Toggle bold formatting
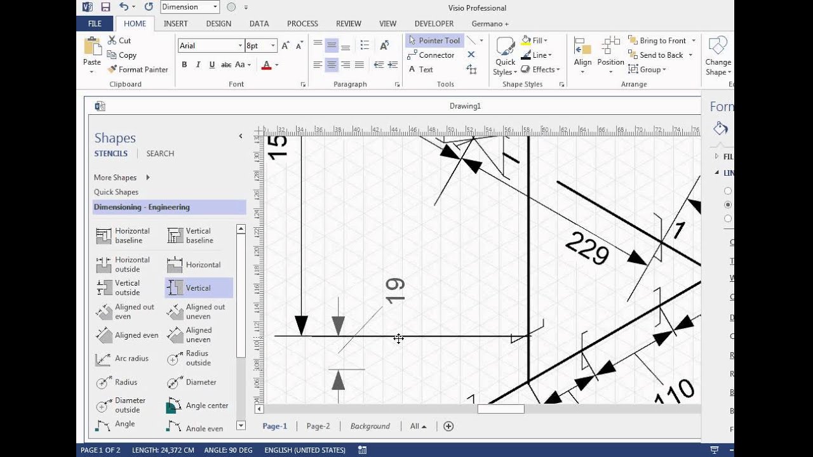The height and width of the screenshot is (457, 813). 184,65
